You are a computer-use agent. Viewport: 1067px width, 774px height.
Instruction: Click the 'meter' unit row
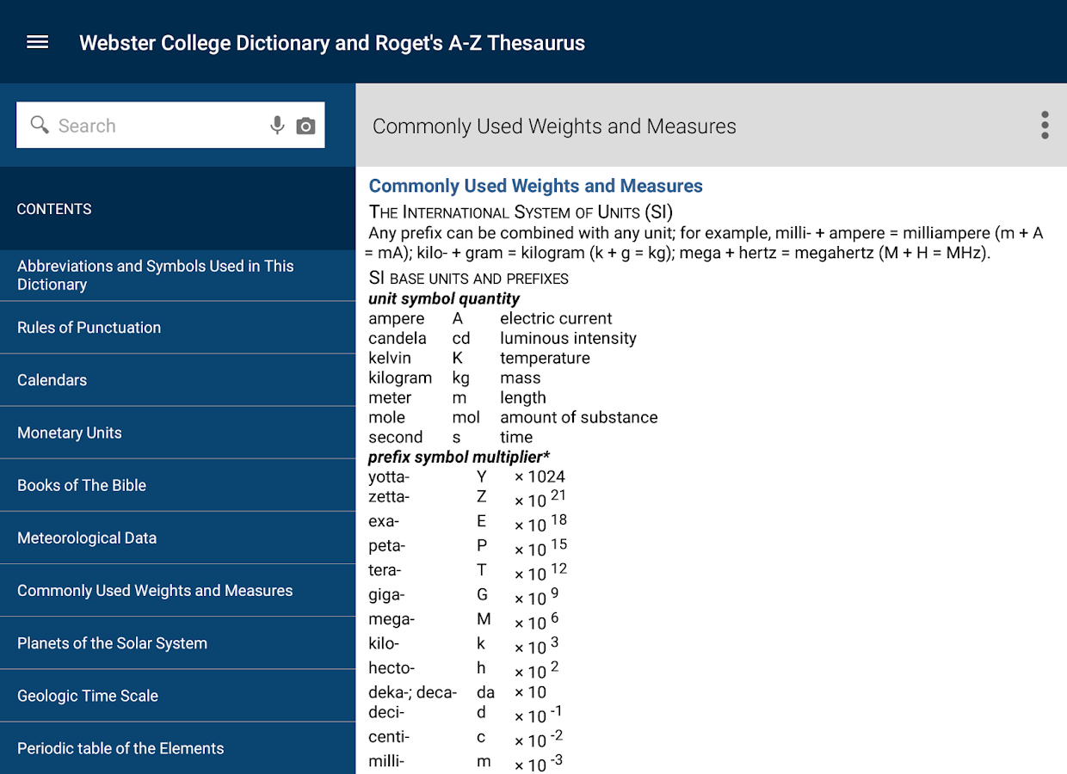457,397
